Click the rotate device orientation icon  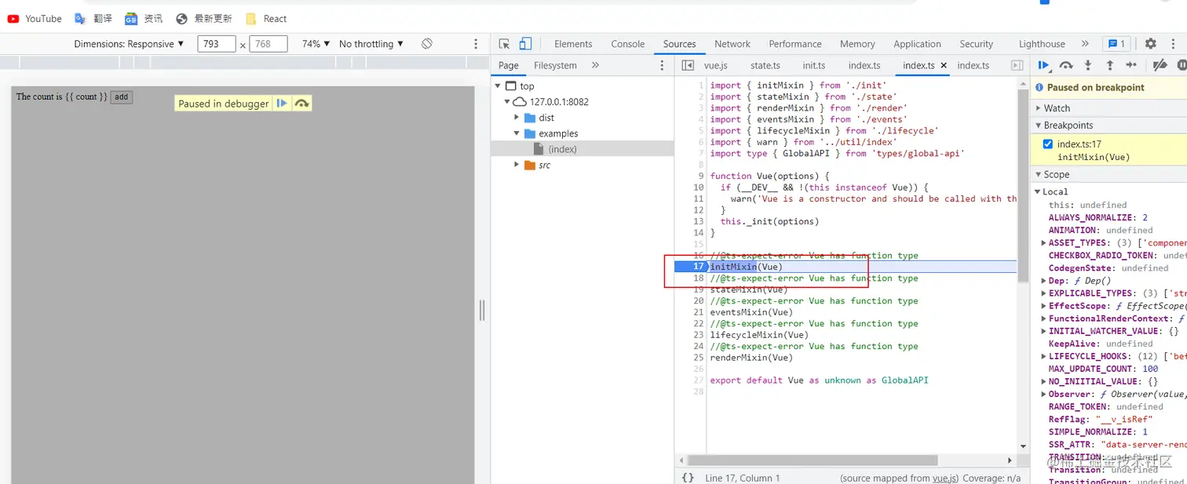pos(426,44)
